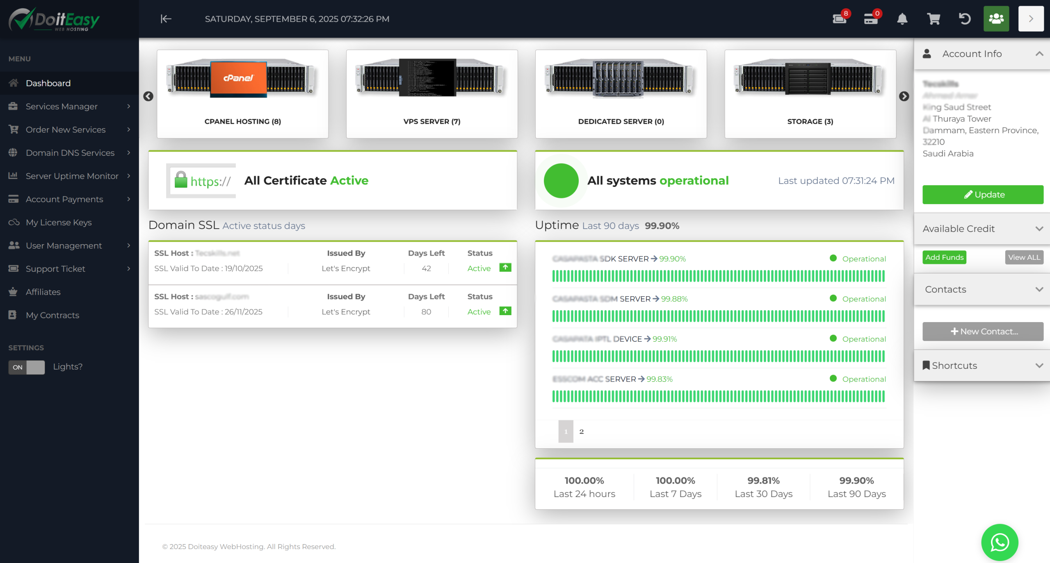
Task: Open the tickets icon with badge 8
Action: coord(840,19)
